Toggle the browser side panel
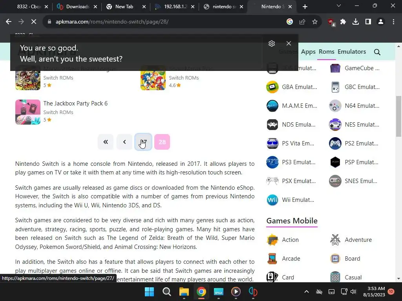 pos(368,22)
